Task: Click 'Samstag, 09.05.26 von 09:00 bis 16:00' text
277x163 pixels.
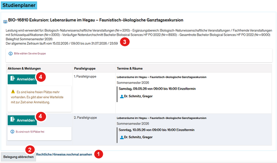Action: point(148,89)
